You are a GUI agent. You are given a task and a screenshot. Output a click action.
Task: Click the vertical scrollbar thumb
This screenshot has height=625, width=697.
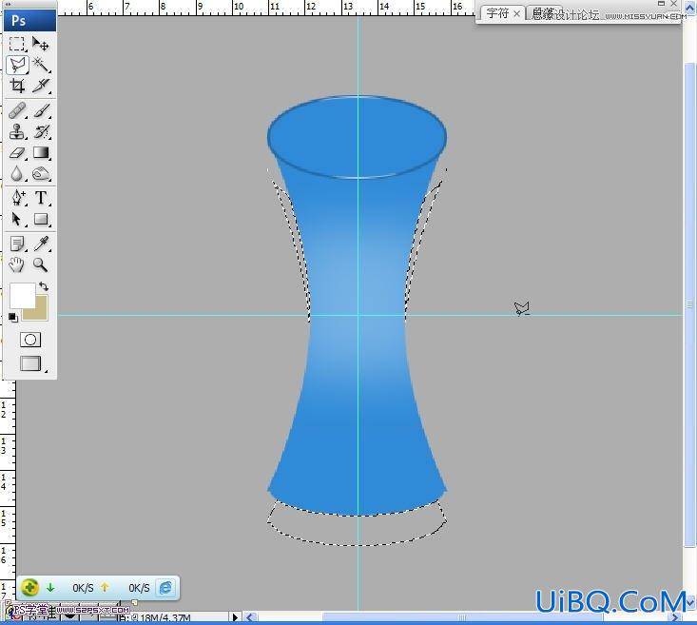click(x=689, y=304)
